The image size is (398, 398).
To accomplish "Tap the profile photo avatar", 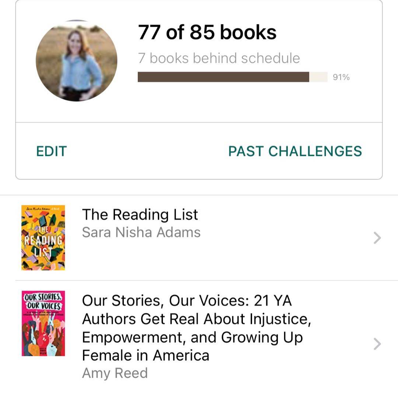I will tap(77, 61).
